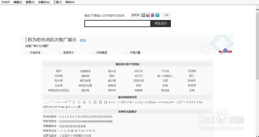Open the 收藏夹(A) menu
The image size is (259, 137).
point(44,2)
